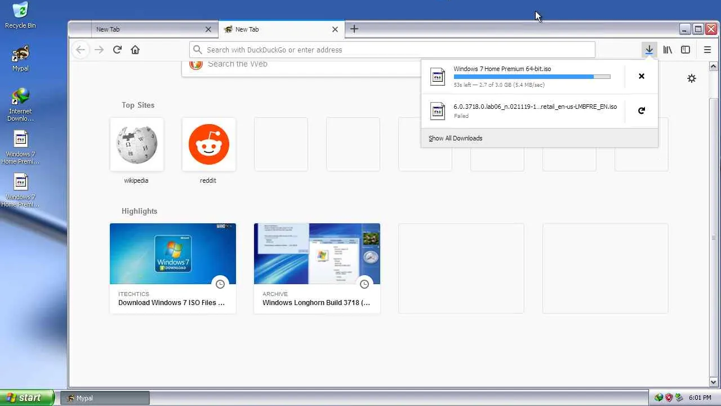
Task: Switch to the inactive New Tab
Action: 154,29
